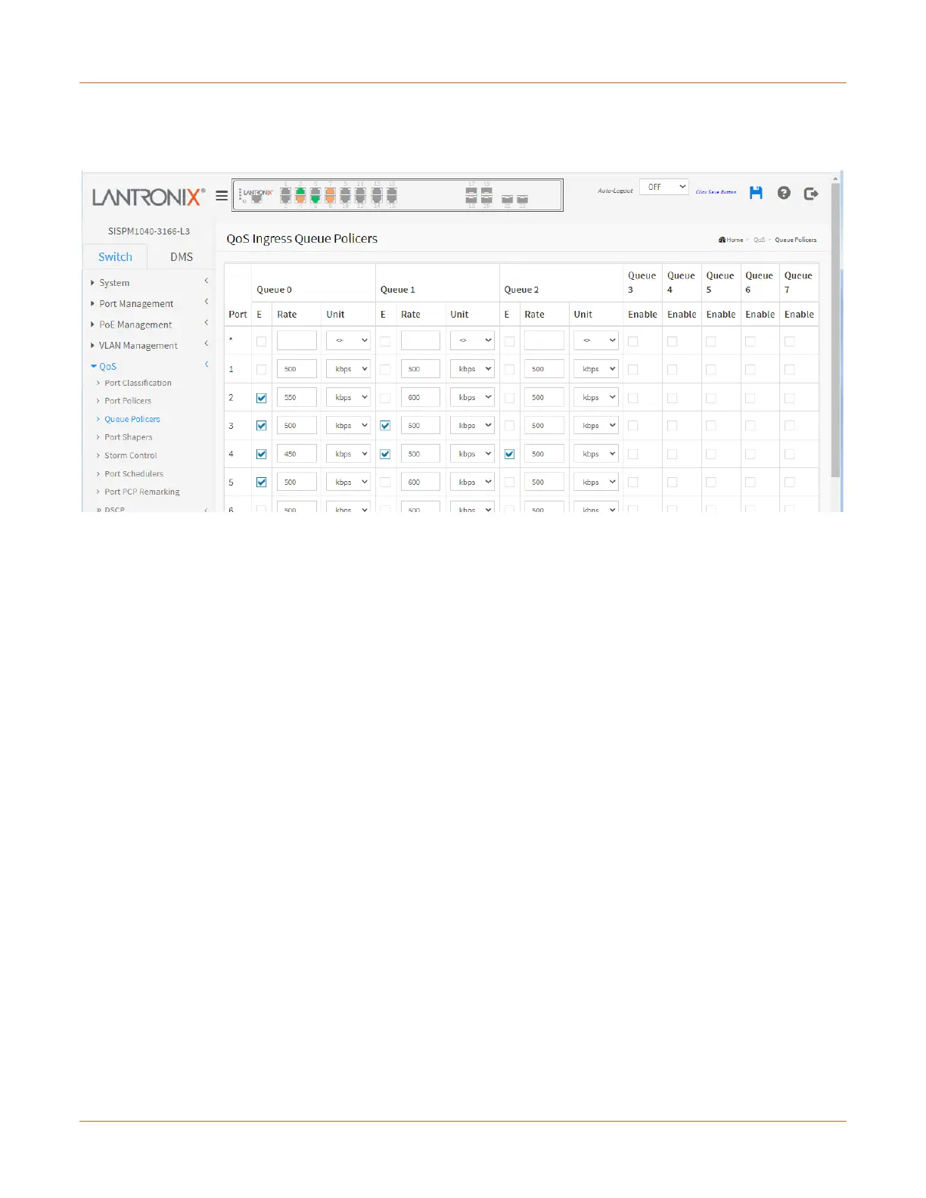Image resolution: width=926 pixels, height=1198 pixels.
Task: Open Port Policers page
Action: (128, 401)
